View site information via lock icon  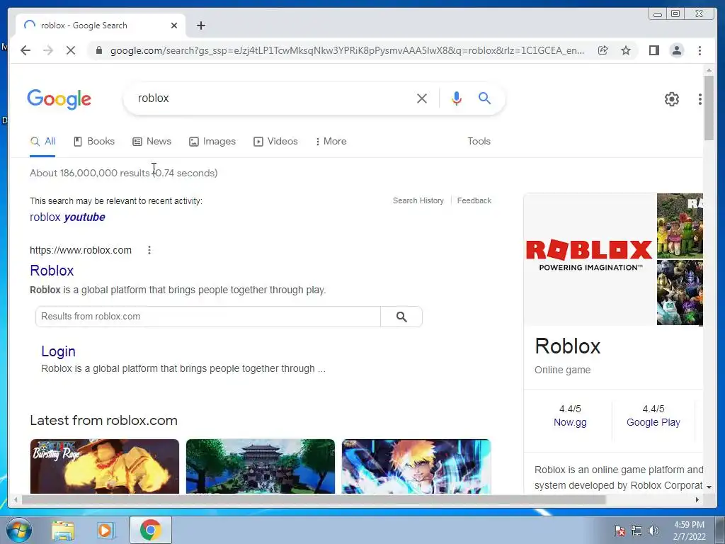(99, 50)
